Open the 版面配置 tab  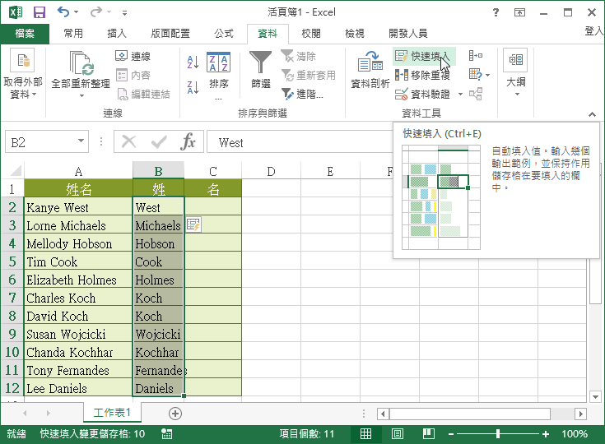click(x=170, y=34)
